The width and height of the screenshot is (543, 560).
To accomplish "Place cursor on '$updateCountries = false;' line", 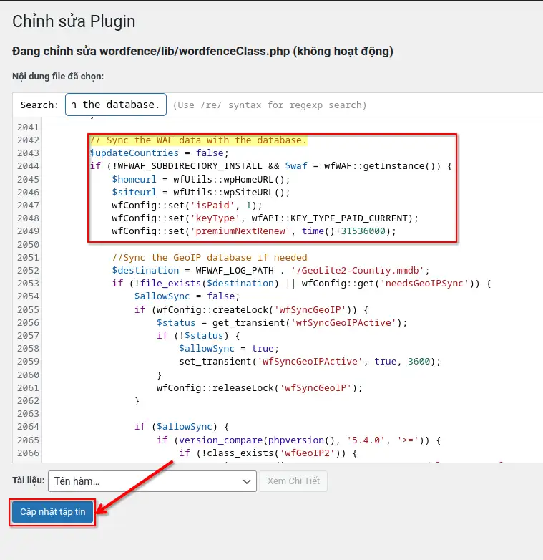I will coord(159,153).
